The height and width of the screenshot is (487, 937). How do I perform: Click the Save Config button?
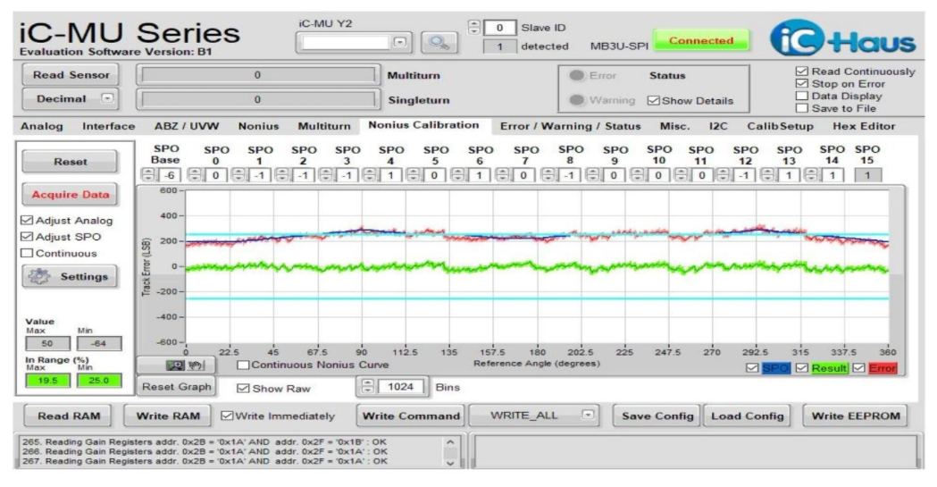[x=657, y=416]
